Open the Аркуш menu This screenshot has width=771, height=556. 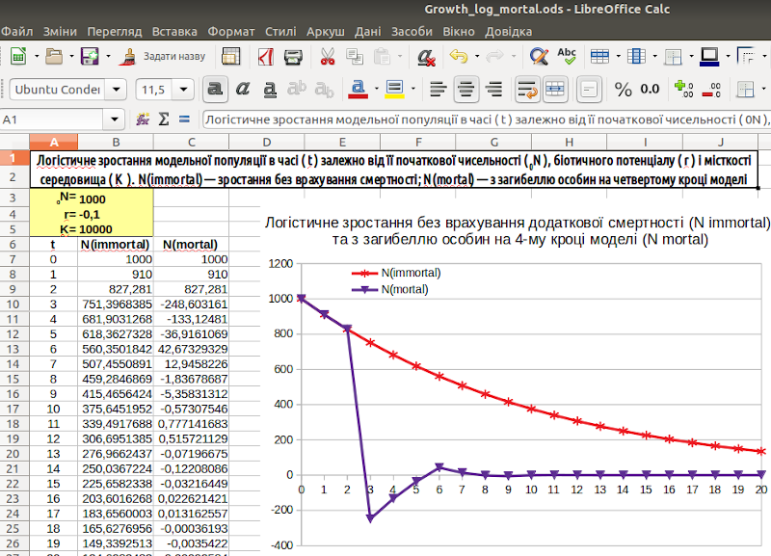[326, 31]
